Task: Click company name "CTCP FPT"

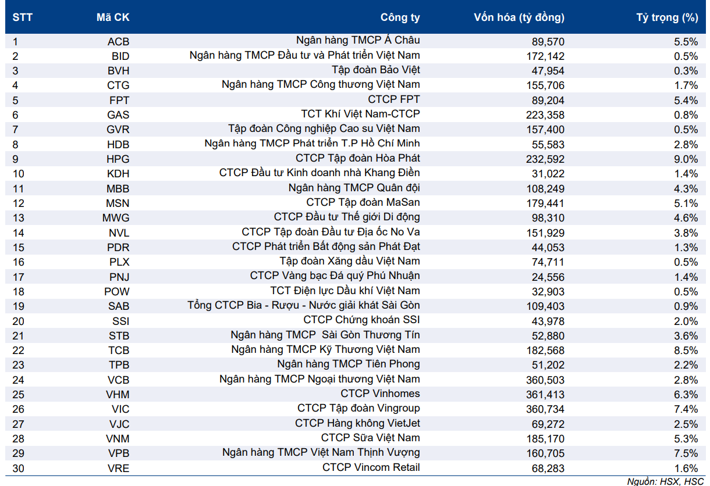Action: click(394, 99)
